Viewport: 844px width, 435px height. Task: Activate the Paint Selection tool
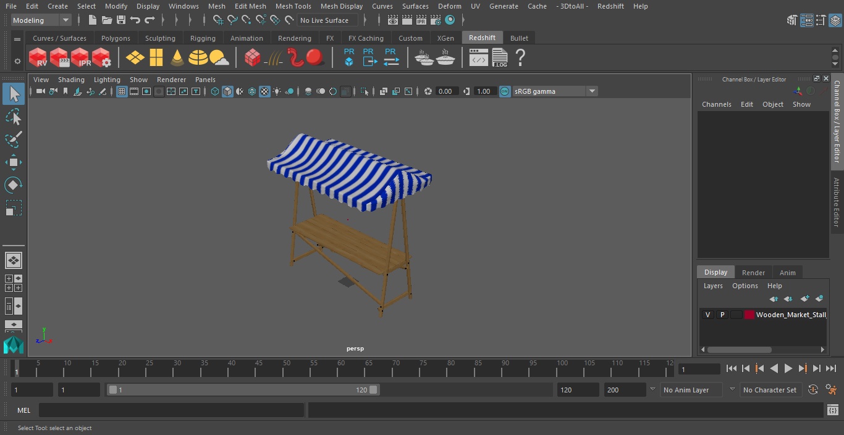pos(13,139)
